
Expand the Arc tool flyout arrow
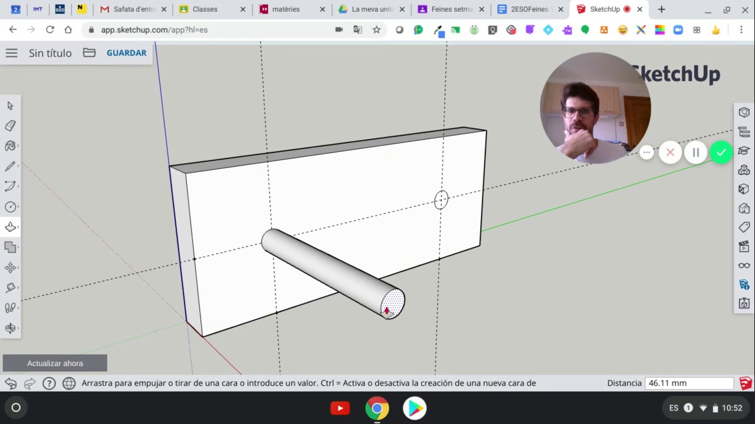coord(18,187)
